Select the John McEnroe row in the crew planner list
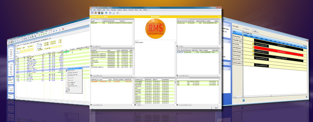Image resolution: width=313 pixels, height=122 pixels. click(237, 48)
